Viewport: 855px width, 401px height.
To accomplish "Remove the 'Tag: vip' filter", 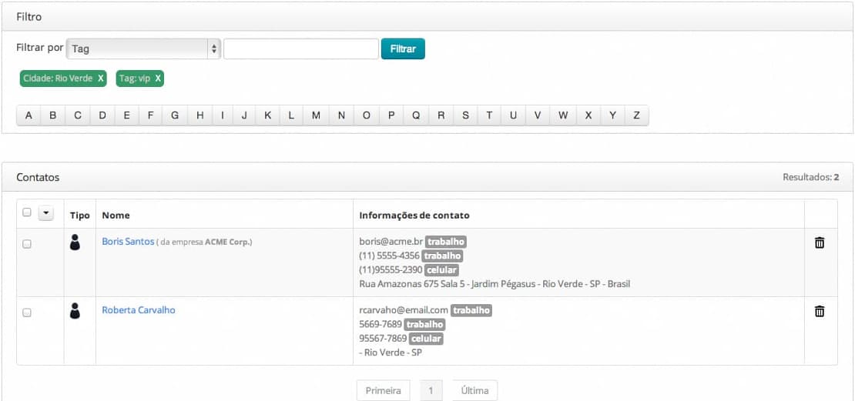I will (x=158, y=79).
